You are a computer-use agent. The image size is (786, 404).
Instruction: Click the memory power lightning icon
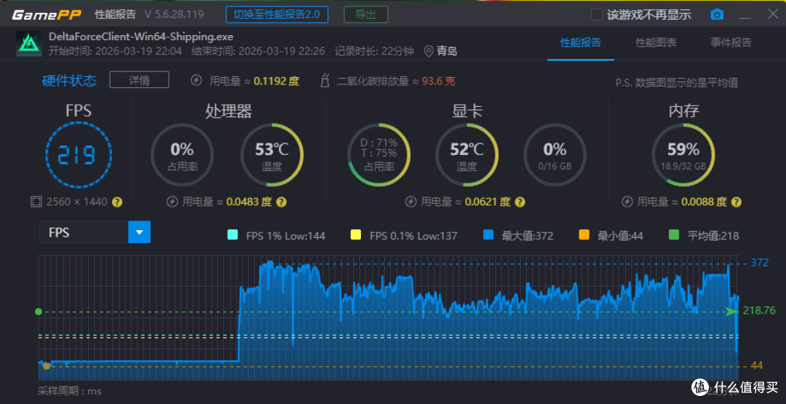[627, 202]
